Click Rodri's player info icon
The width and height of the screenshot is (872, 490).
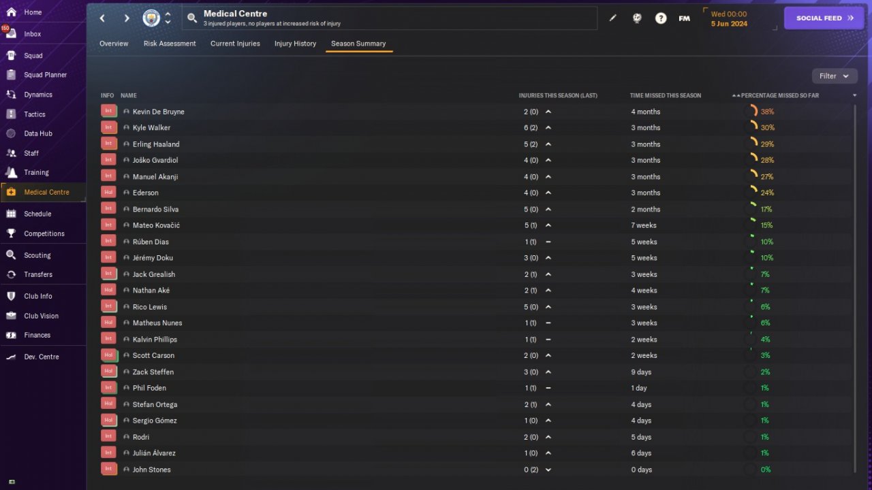coord(126,437)
